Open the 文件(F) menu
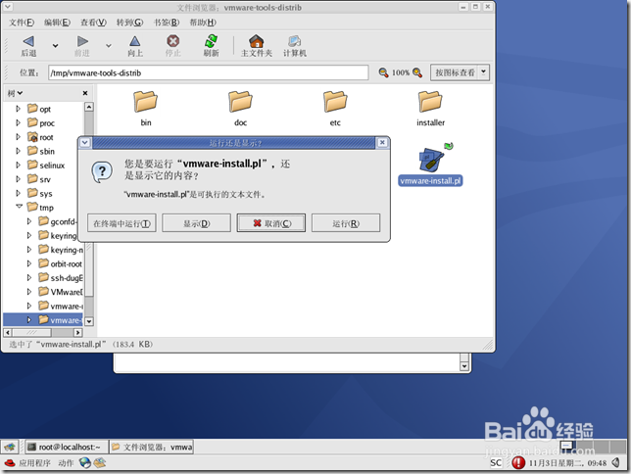 pos(22,23)
